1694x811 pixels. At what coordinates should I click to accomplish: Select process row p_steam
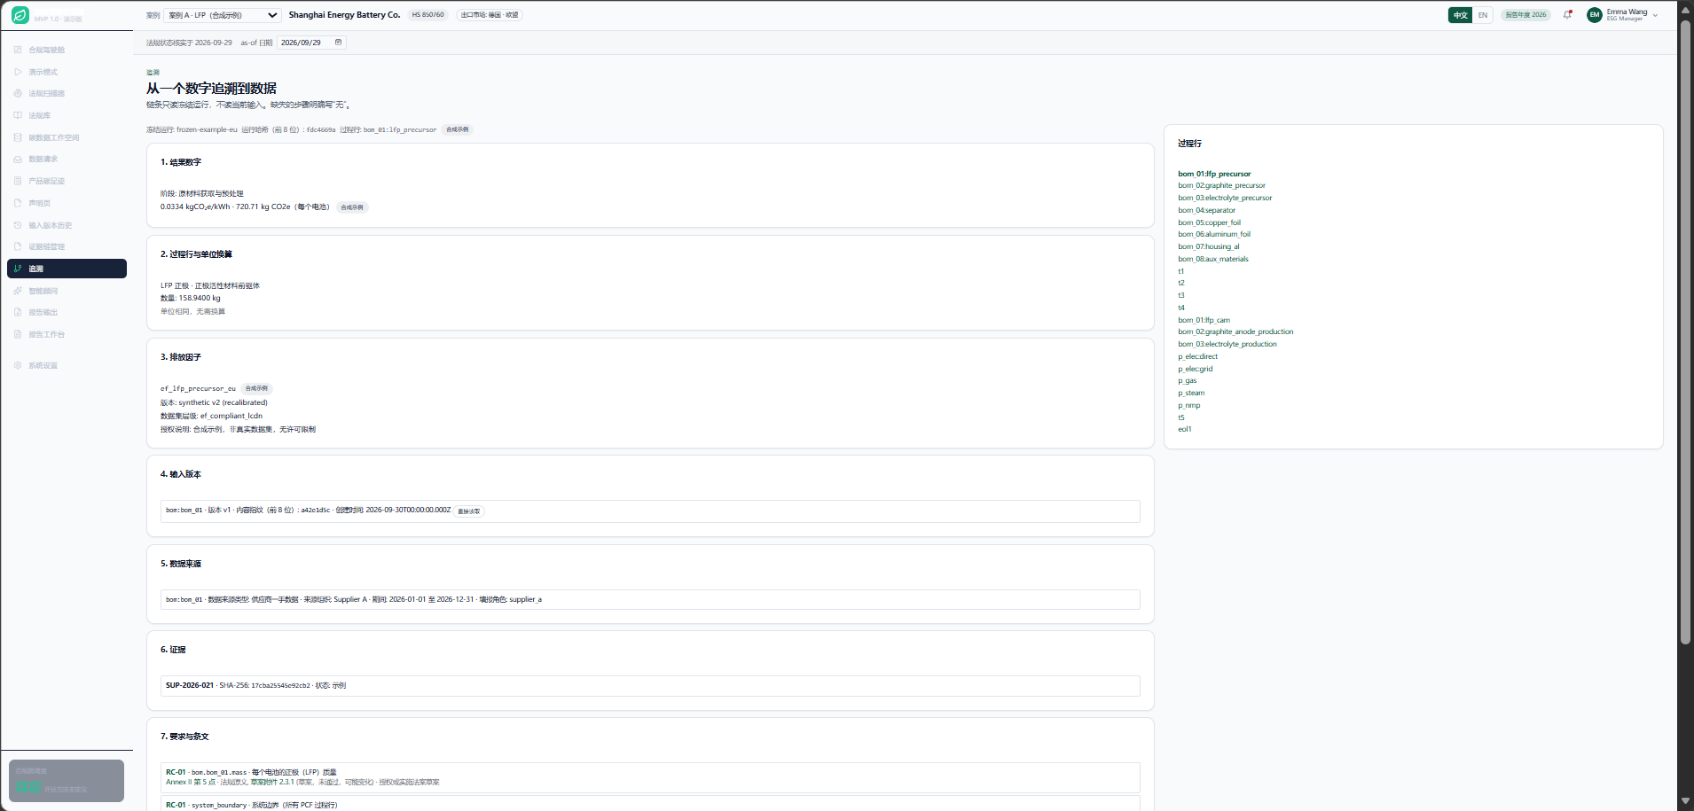point(1191,393)
